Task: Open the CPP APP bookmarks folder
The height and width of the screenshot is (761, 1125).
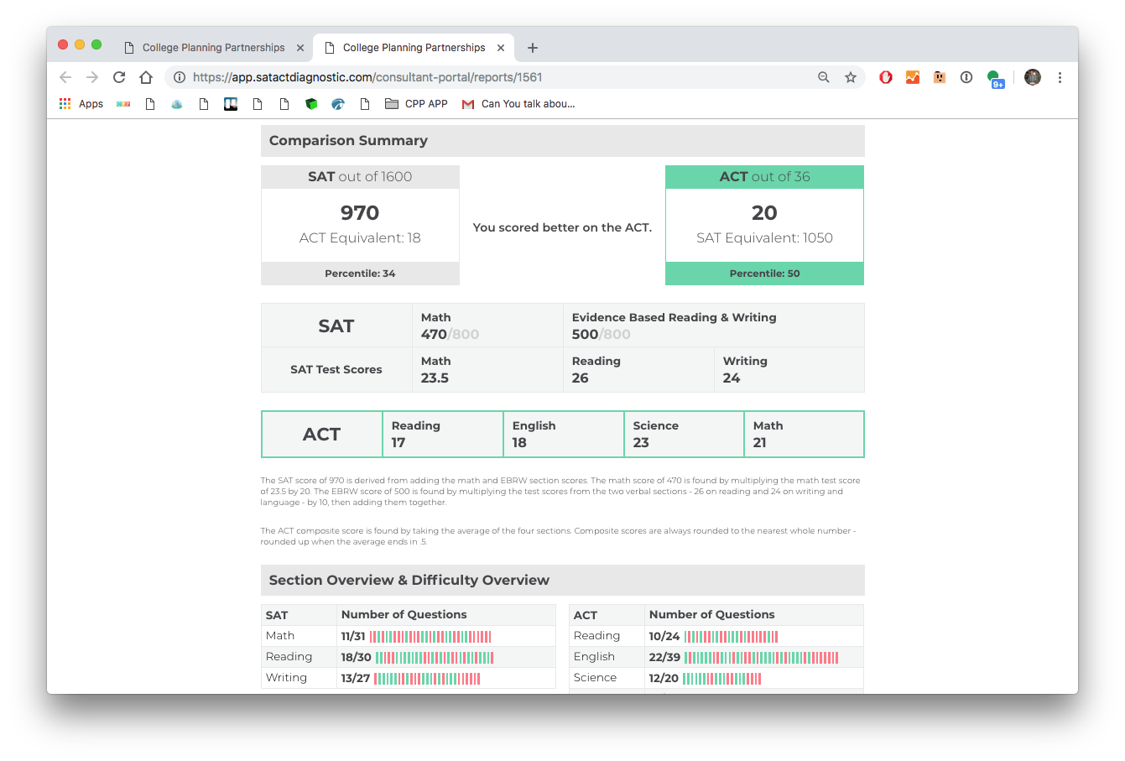Action: 416,104
